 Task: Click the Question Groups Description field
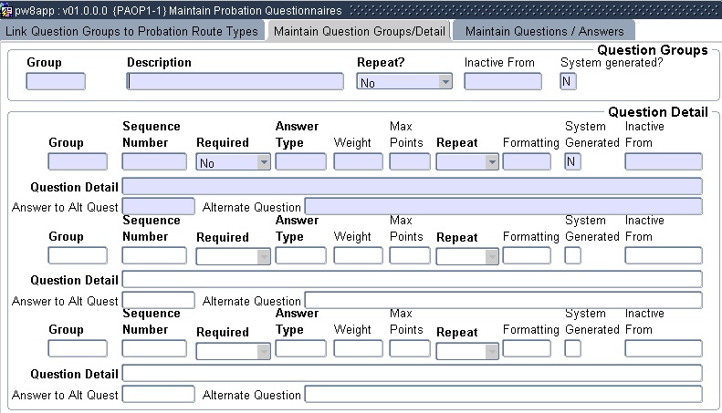[x=235, y=81]
